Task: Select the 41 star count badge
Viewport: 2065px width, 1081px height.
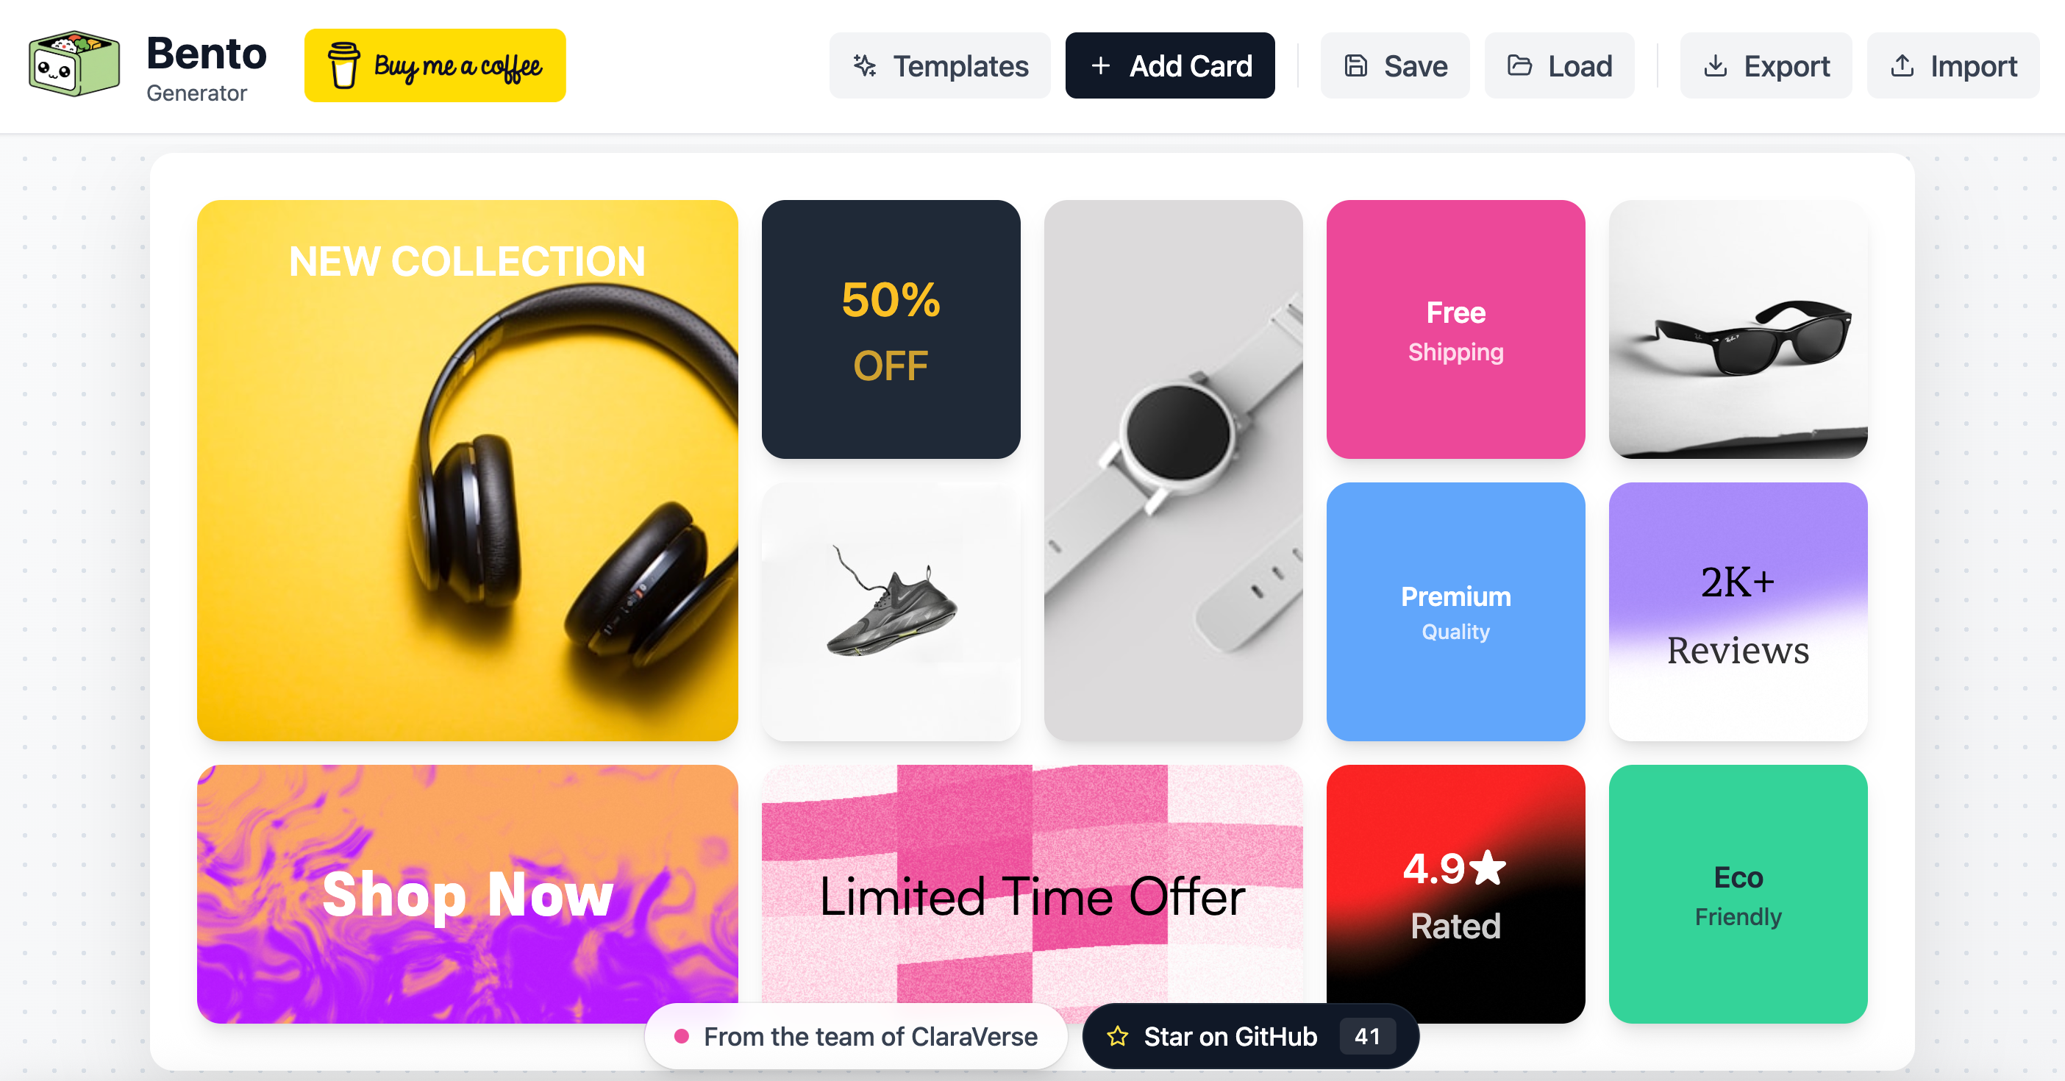Action: 1367,1036
